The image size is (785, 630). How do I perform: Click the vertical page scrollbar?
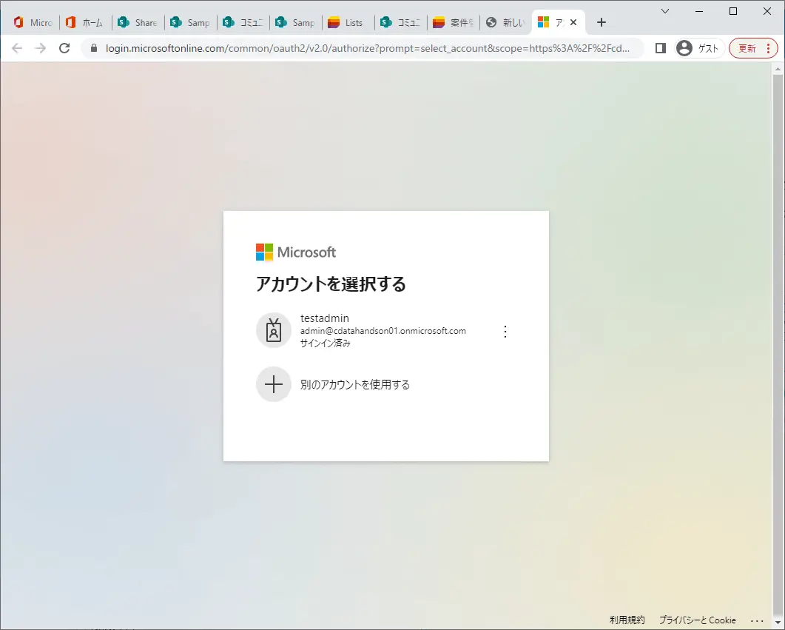(778, 346)
